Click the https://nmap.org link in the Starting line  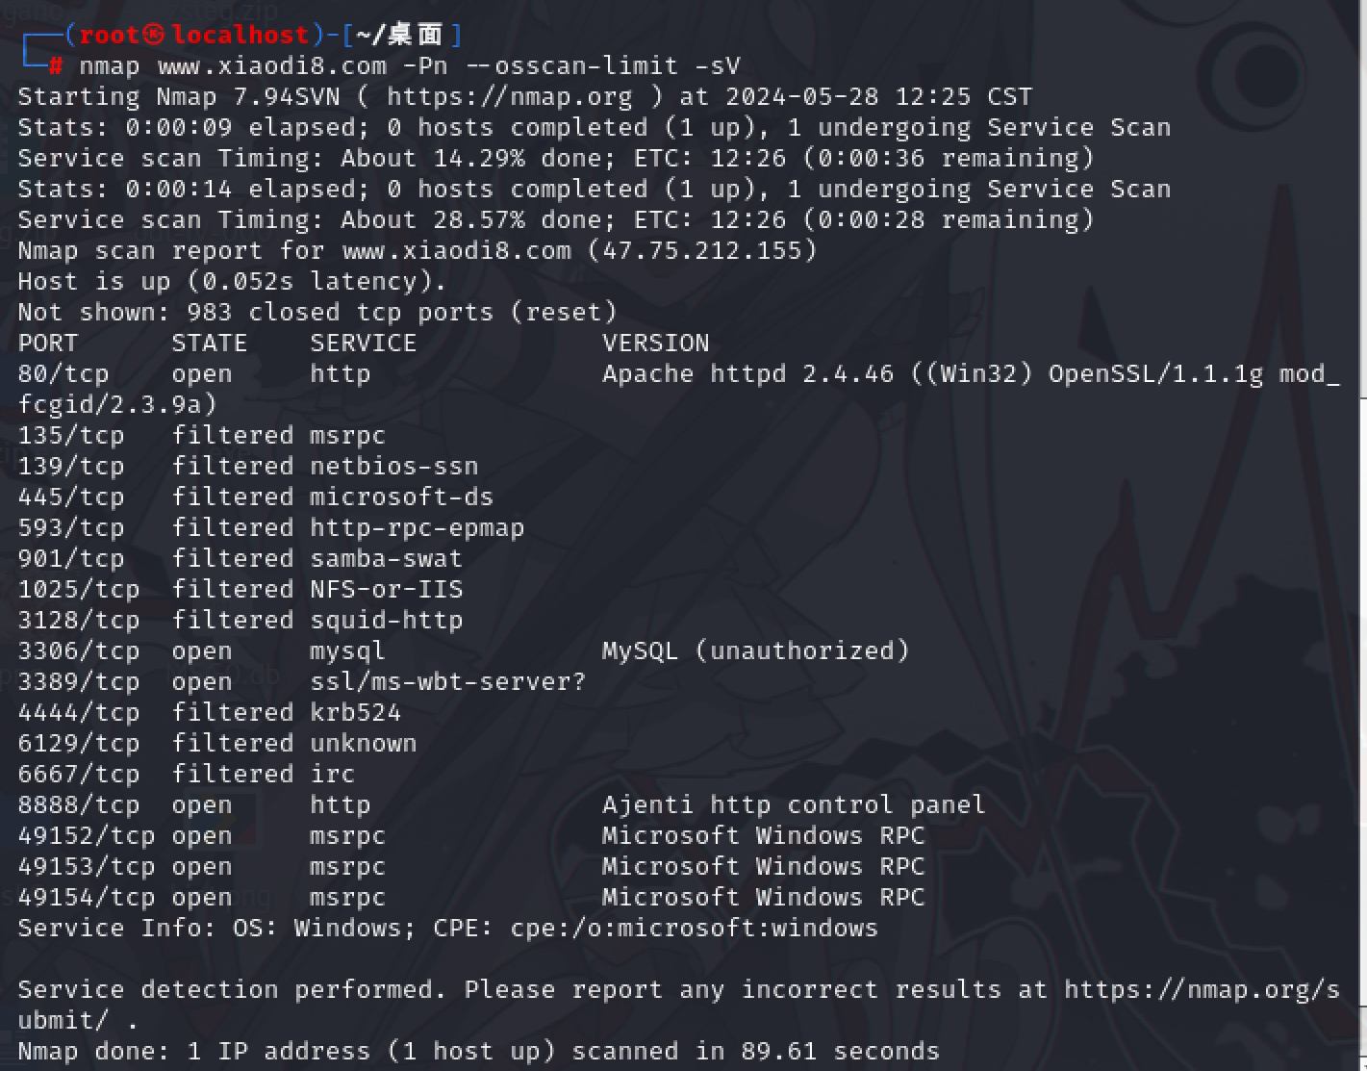click(510, 96)
